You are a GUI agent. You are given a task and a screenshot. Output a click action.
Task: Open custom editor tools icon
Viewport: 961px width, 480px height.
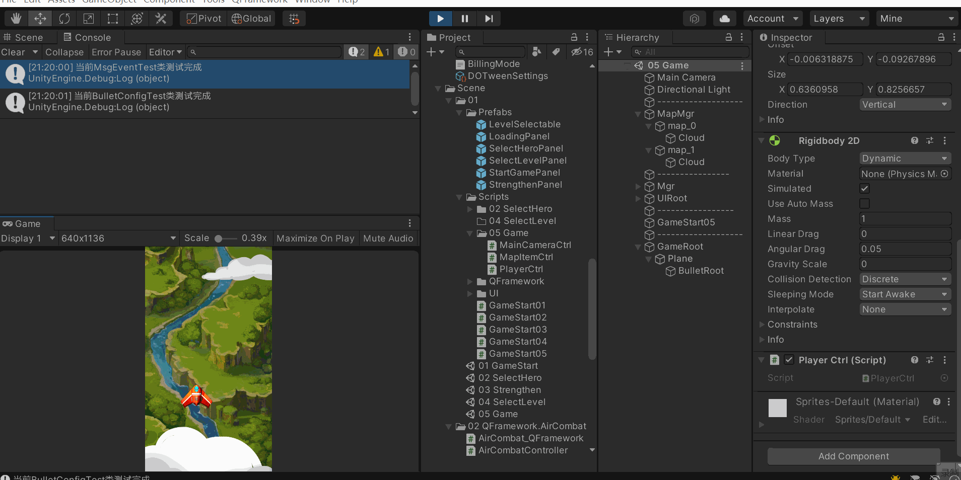point(161,19)
